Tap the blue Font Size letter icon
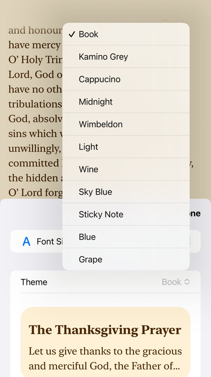This screenshot has height=377, width=211. 26,241
